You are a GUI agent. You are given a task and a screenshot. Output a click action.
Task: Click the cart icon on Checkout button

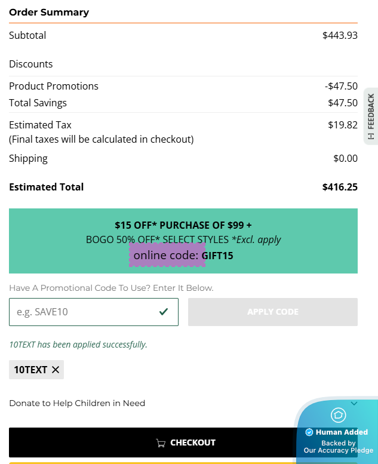[160, 443]
